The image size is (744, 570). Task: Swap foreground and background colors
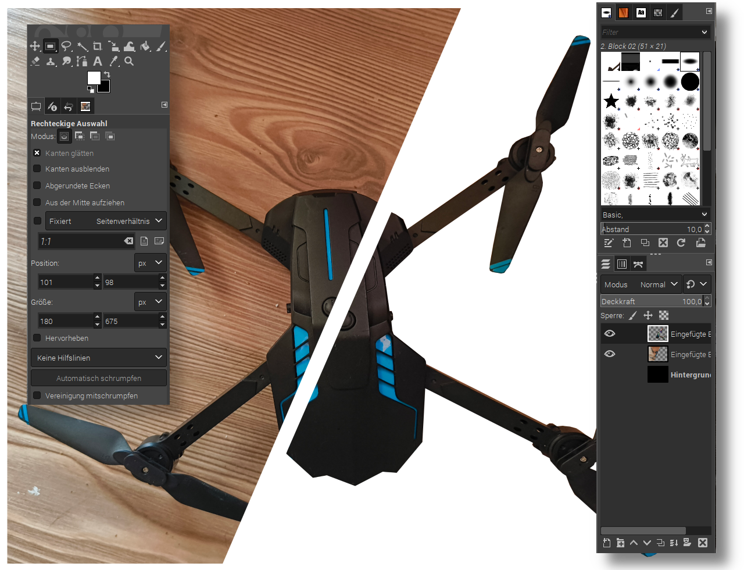point(107,75)
